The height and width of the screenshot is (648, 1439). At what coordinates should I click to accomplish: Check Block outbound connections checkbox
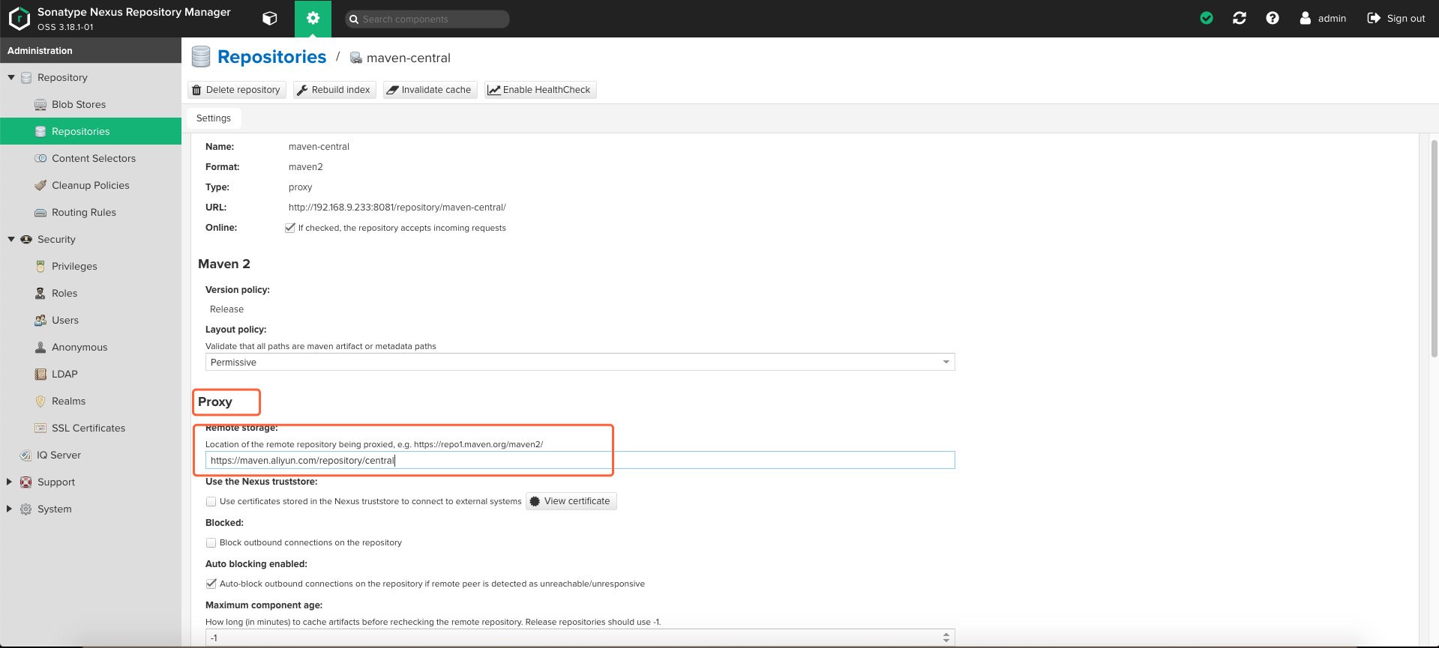coord(211,542)
